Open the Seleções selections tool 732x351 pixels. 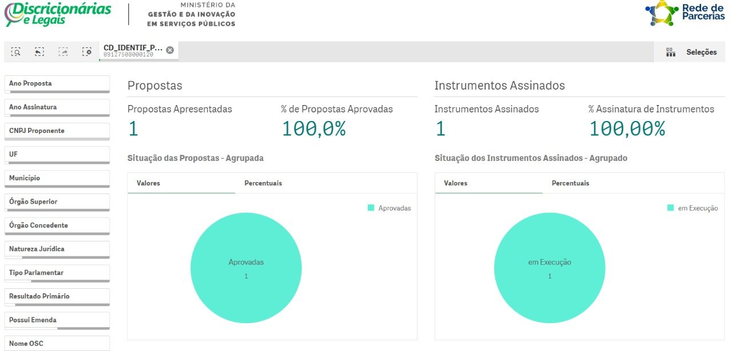point(691,53)
